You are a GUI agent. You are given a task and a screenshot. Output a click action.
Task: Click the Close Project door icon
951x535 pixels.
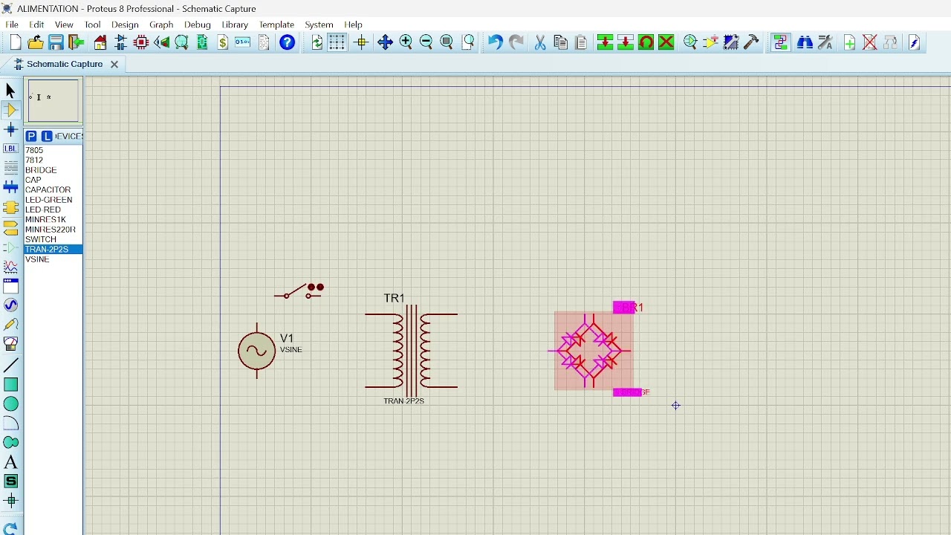pyautogui.click(x=77, y=42)
